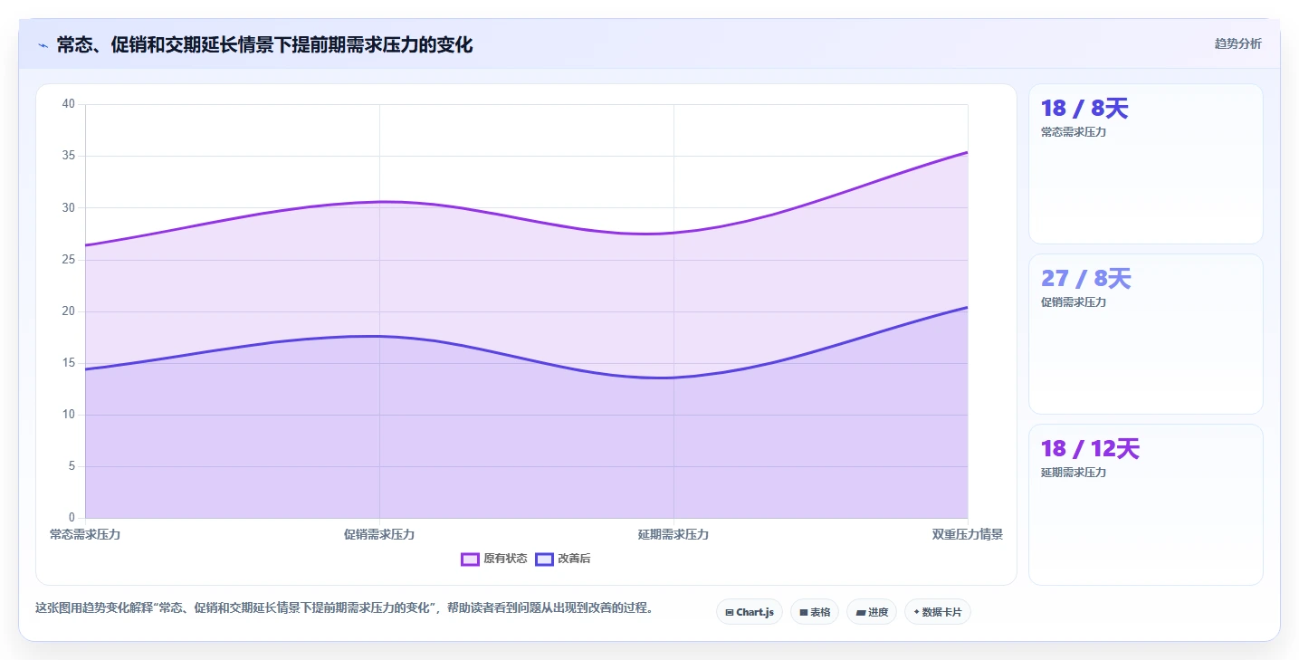Click the y-axis value 40
This screenshot has width=1299, height=660.
[69, 104]
